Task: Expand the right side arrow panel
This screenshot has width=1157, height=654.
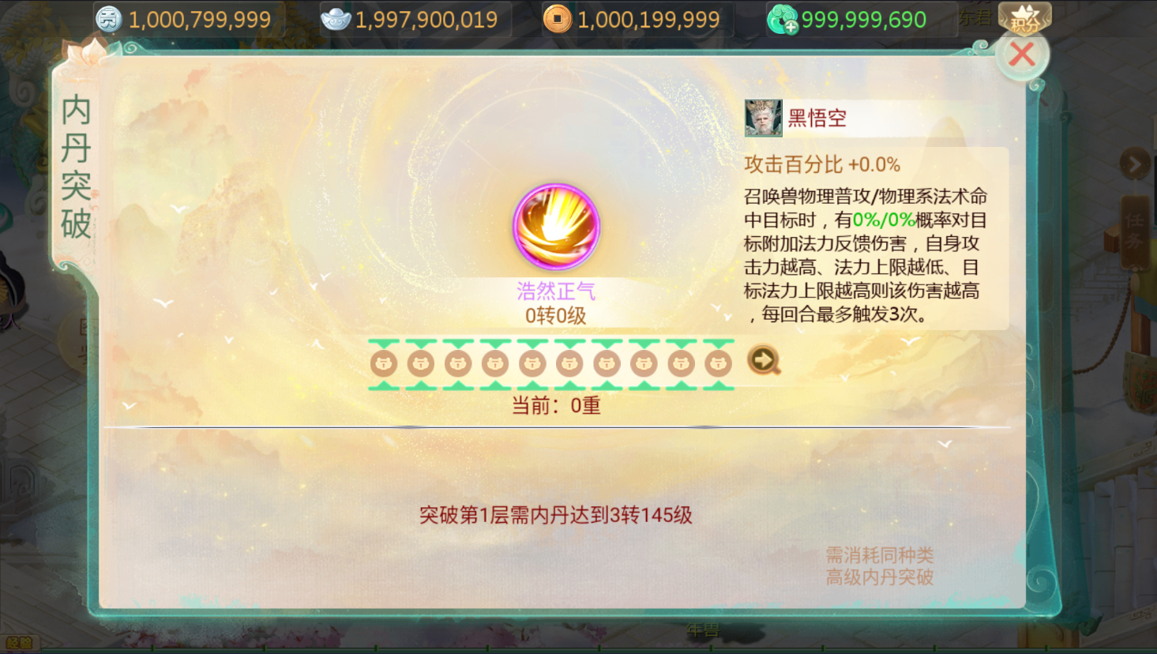Action: tap(1135, 164)
